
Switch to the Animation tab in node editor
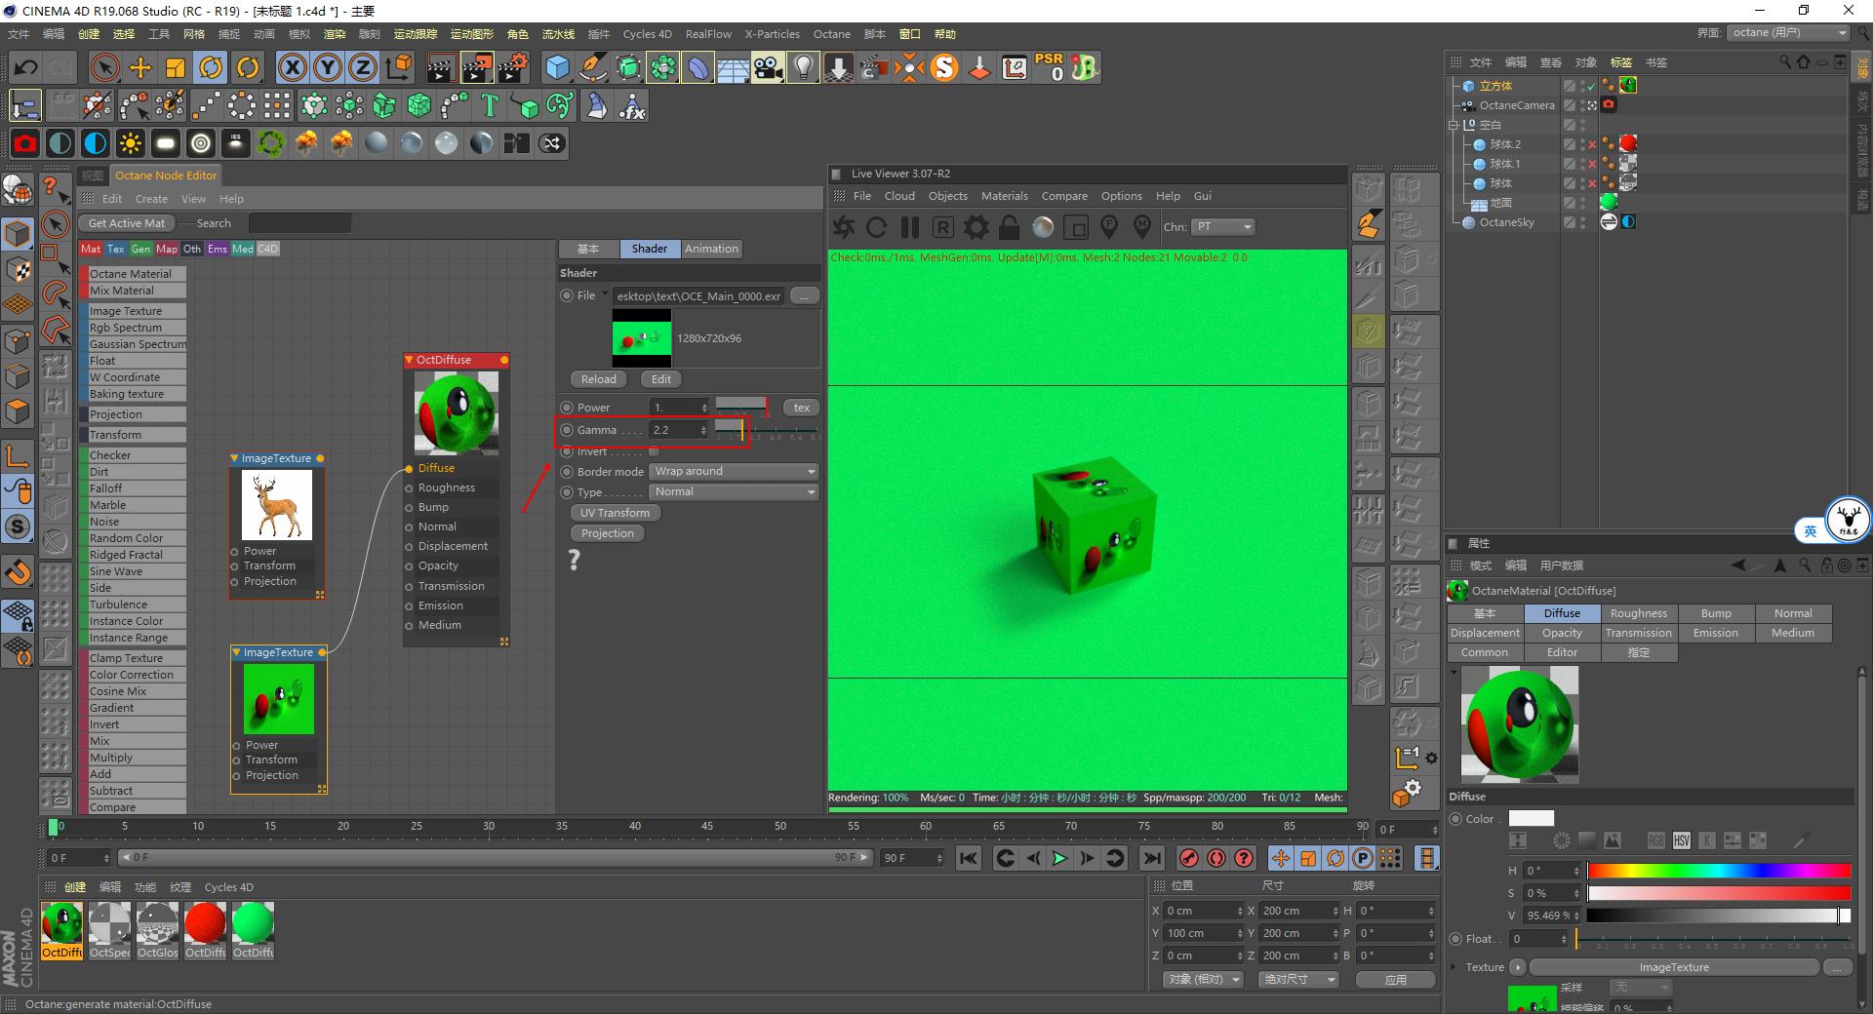[x=711, y=249]
